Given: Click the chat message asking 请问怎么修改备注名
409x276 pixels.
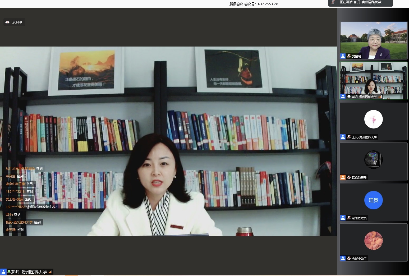Looking at the screenshot, I should coord(31,207).
